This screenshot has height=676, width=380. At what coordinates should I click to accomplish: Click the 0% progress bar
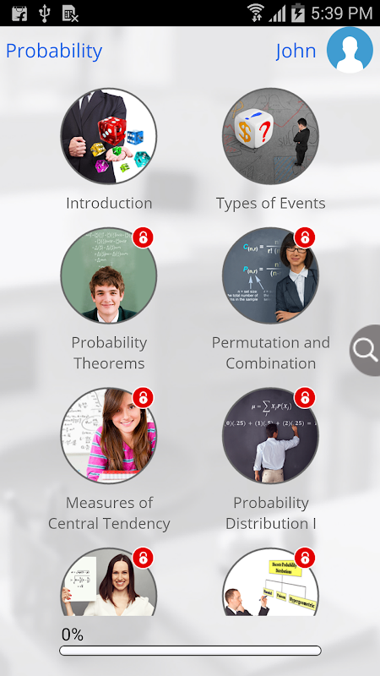click(190, 651)
